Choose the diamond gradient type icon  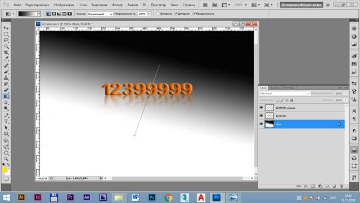click(x=70, y=14)
